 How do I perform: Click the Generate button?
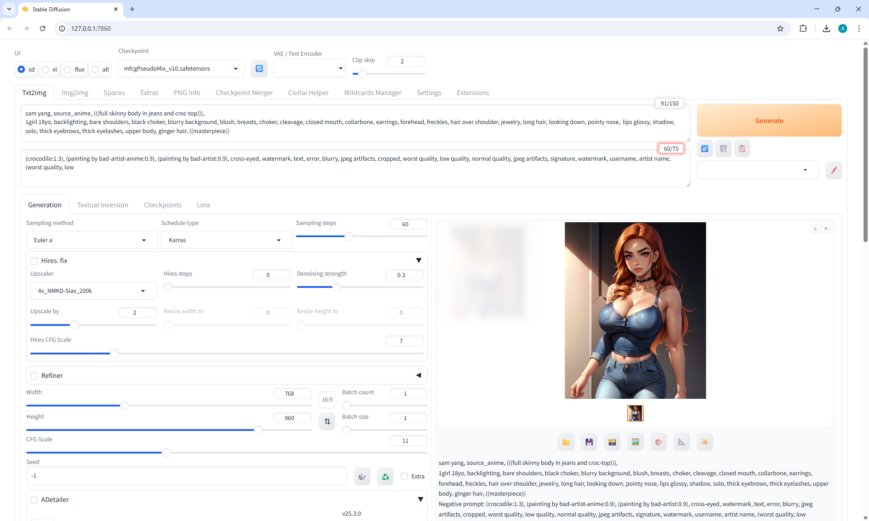point(769,121)
